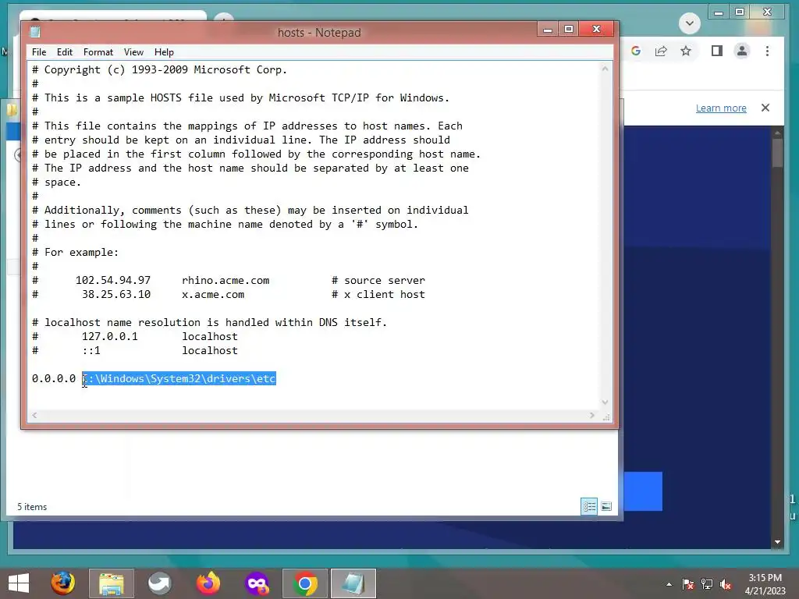Open the muted volume tray icon

point(726,584)
